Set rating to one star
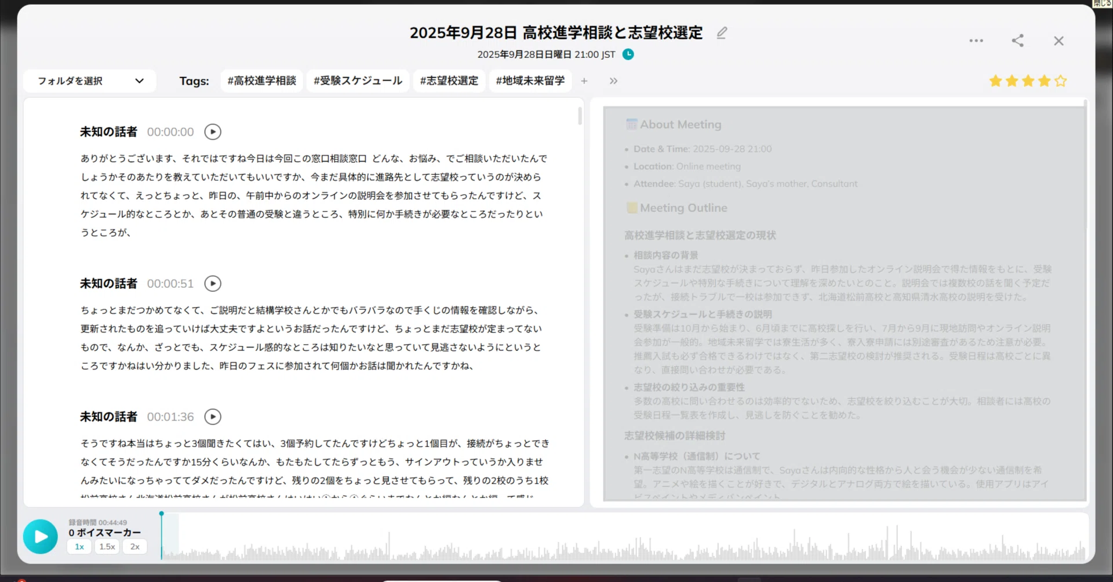The image size is (1113, 582). pyautogui.click(x=995, y=81)
